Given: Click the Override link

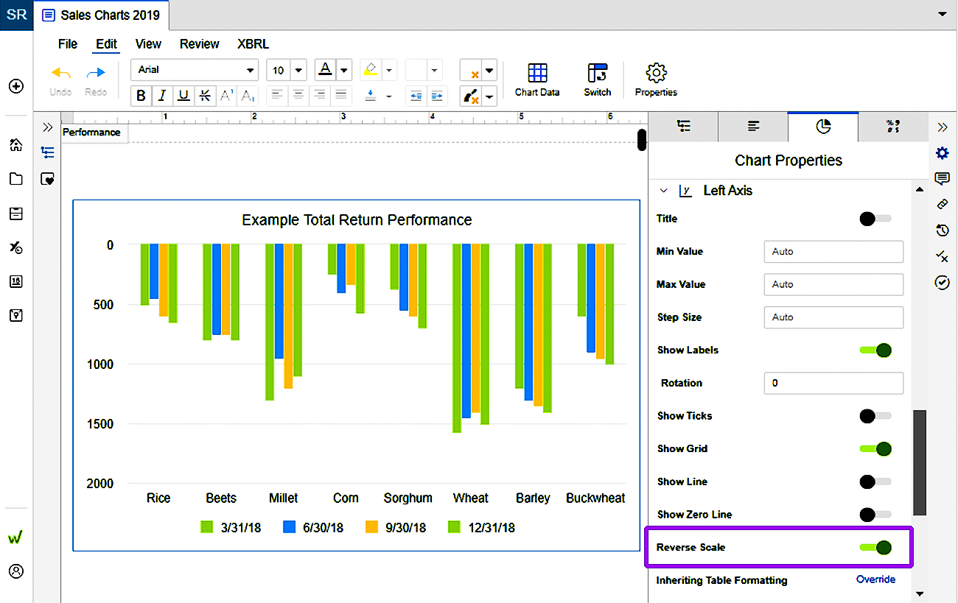Looking at the screenshot, I should [x=875, y=579].
